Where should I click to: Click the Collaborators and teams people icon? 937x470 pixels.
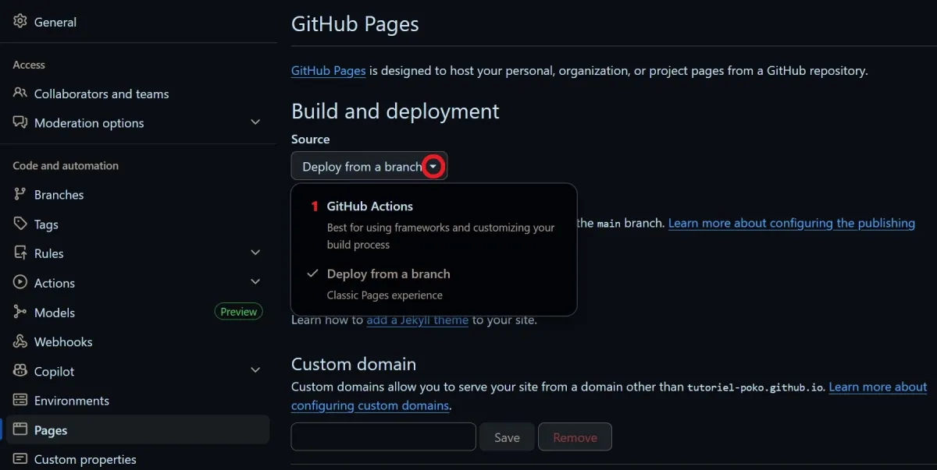pyautogui.click(x=20, y=94)
